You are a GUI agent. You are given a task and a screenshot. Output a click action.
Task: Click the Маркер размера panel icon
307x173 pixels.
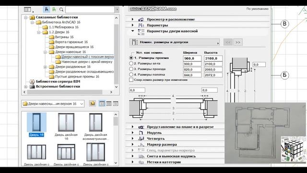141,145
